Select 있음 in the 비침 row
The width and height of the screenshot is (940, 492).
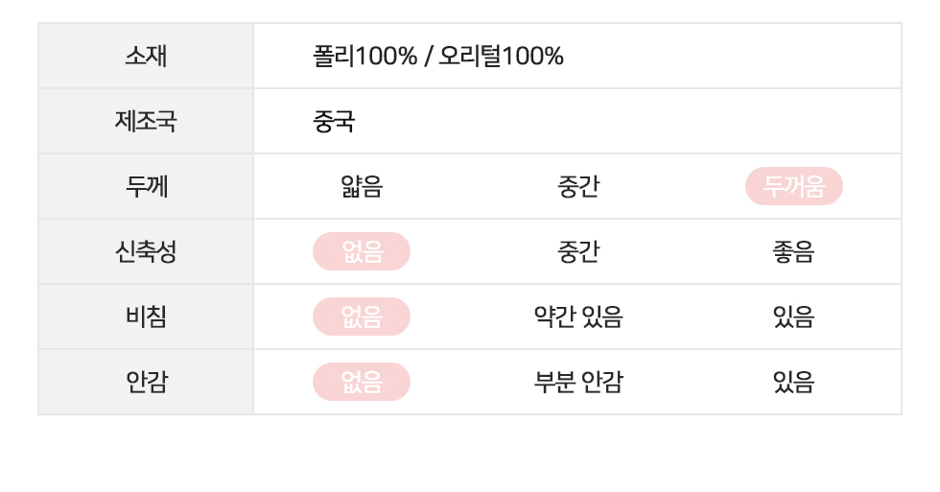[794, 317]
